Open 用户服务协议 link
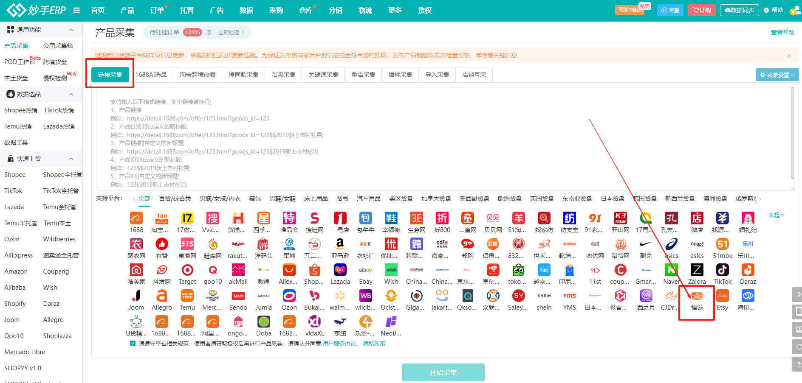The image size is (802, 383). 339,344
